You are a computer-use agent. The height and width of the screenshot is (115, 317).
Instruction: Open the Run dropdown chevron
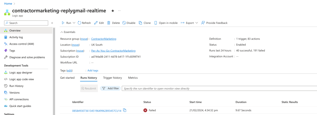(x=74, y=23)
